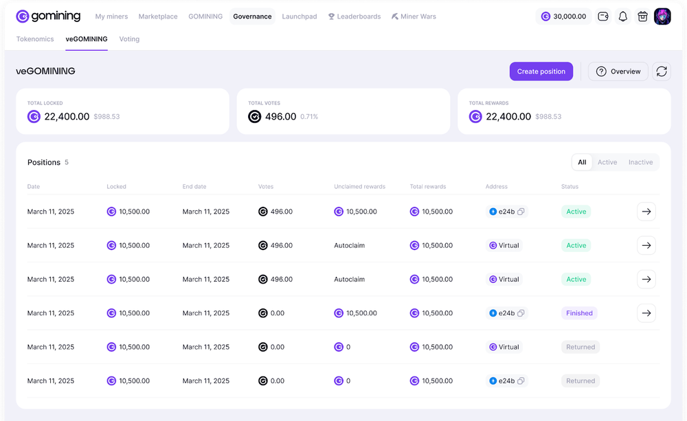This screenshot has height=421, width=687.
Task: Open the Overview help button
Action: pyautogui.click(x=618, y=71)
